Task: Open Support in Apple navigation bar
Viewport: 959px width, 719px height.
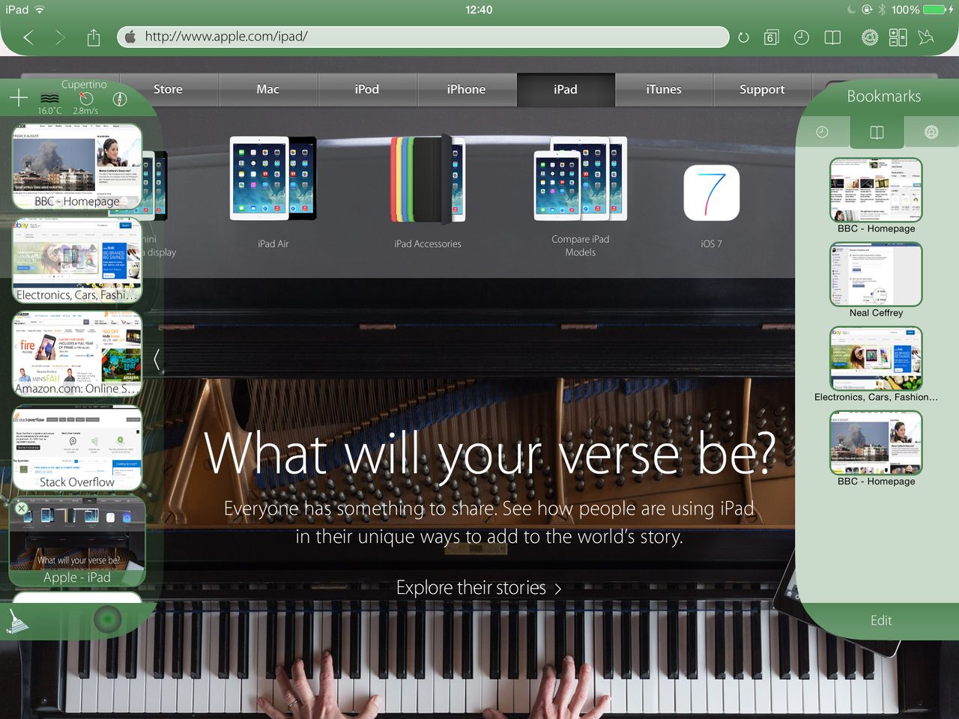Action: tap(762, 89)
